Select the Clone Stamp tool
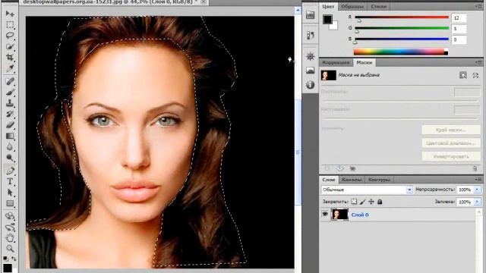The image size is (486, 273). click(x=10, y=103)
